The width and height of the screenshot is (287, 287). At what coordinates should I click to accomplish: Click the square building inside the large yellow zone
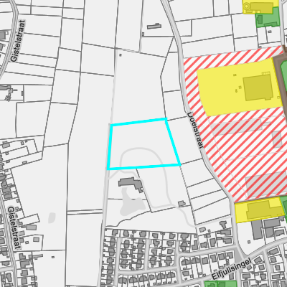(258, 88)
